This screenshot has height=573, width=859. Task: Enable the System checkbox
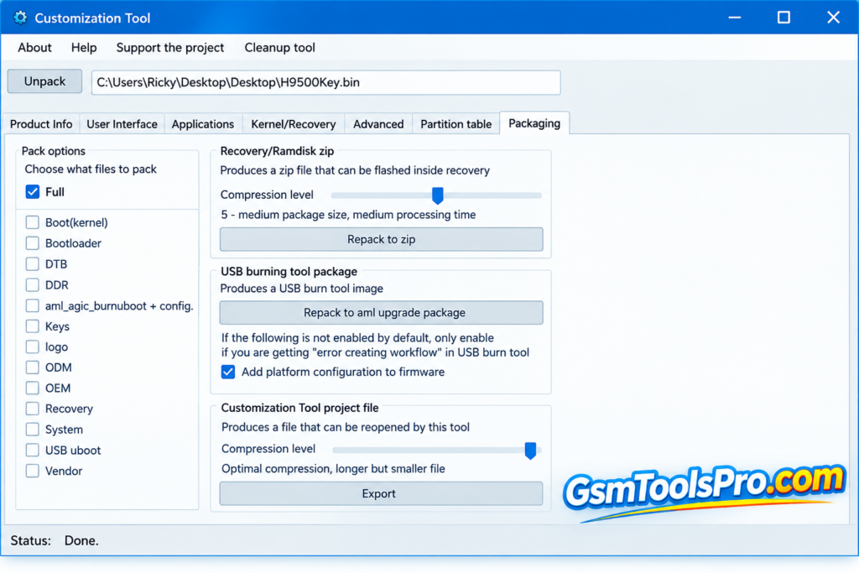pyautogui.click(x=33, y=430)
